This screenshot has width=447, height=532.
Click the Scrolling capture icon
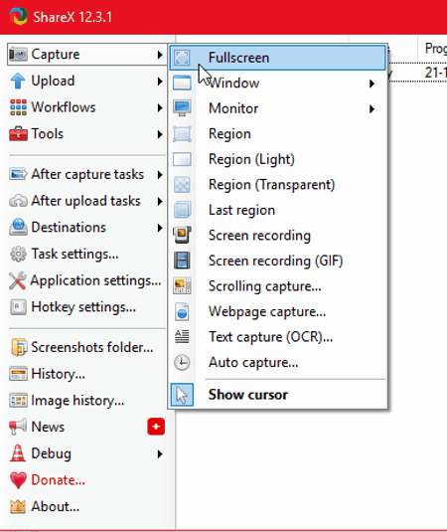coord(182,285)
